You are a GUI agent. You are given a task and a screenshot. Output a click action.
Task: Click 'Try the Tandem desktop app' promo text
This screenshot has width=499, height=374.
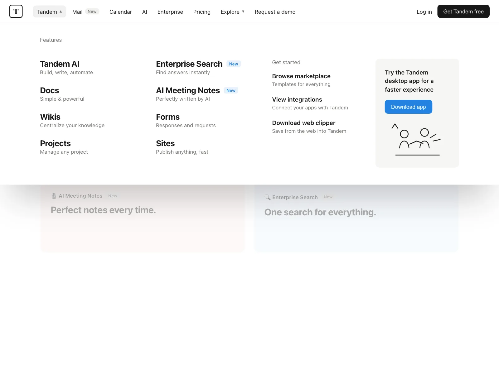point(409,81)
